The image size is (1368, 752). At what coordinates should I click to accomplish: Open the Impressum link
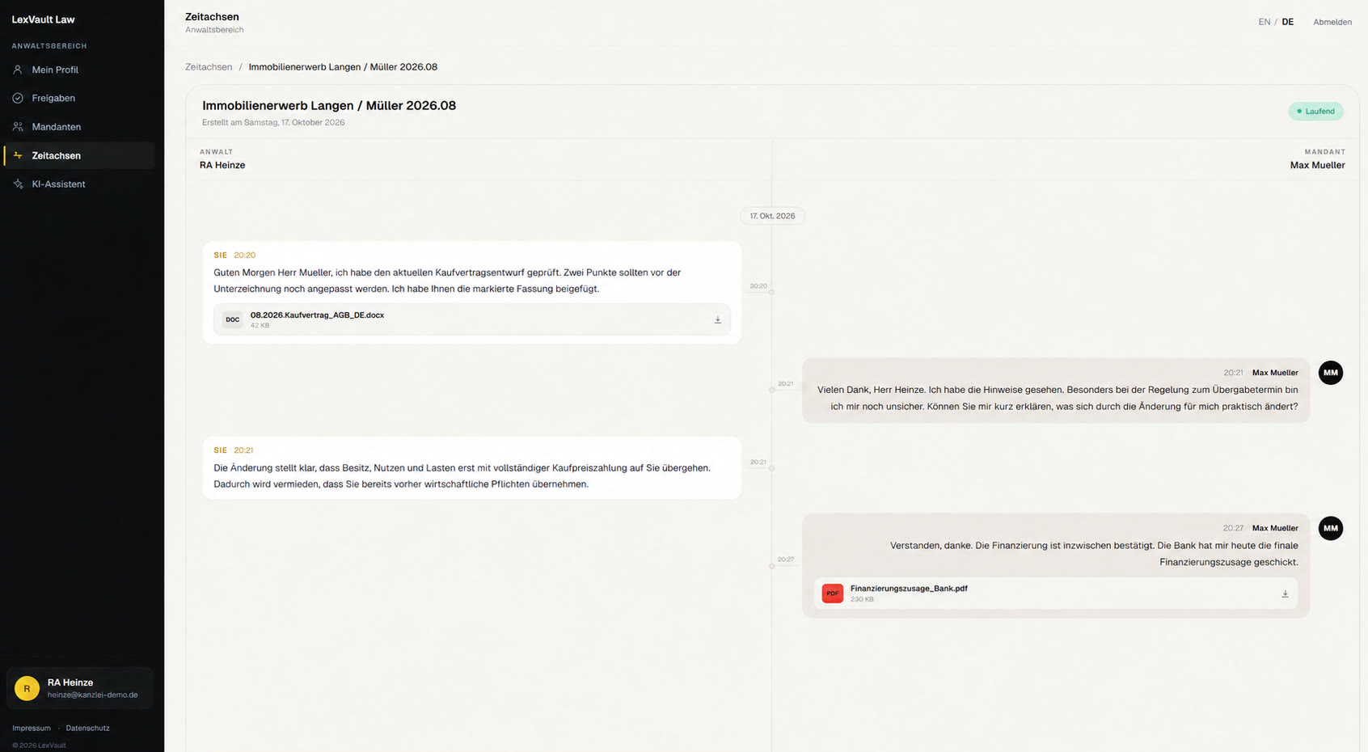[x=32, y=728]
